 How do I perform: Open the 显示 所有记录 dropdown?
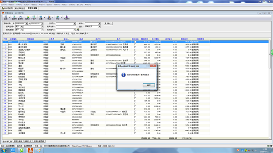pyautogui.click(x=99, y=27)
